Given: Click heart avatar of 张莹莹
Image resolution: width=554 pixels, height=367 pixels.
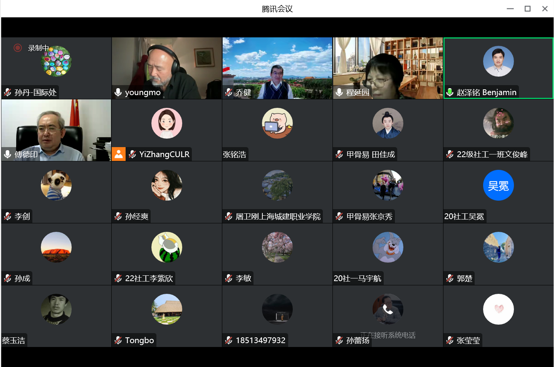Looking at the screenshot, I should point(499,309).
